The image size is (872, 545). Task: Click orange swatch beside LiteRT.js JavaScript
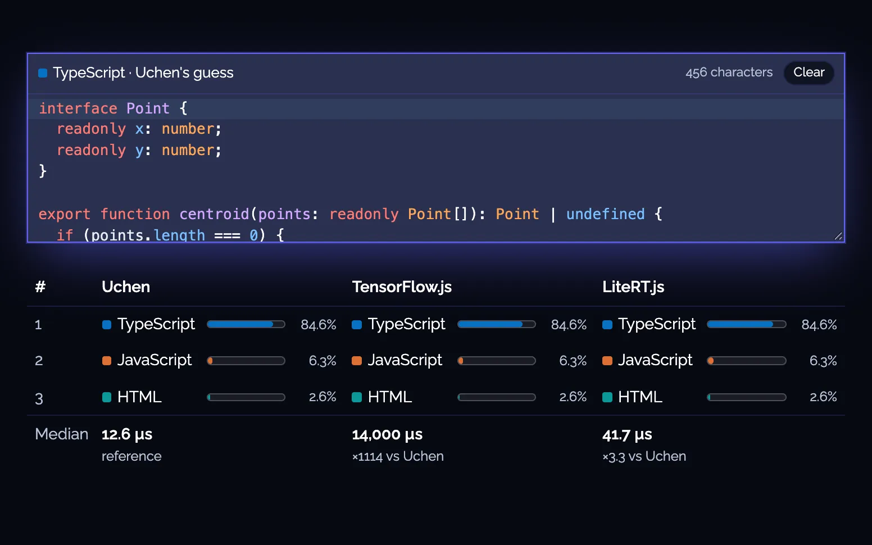(x=607, y=361)
